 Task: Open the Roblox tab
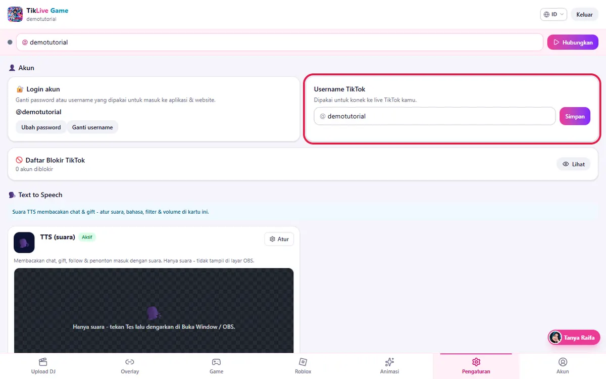click(303, 366)
